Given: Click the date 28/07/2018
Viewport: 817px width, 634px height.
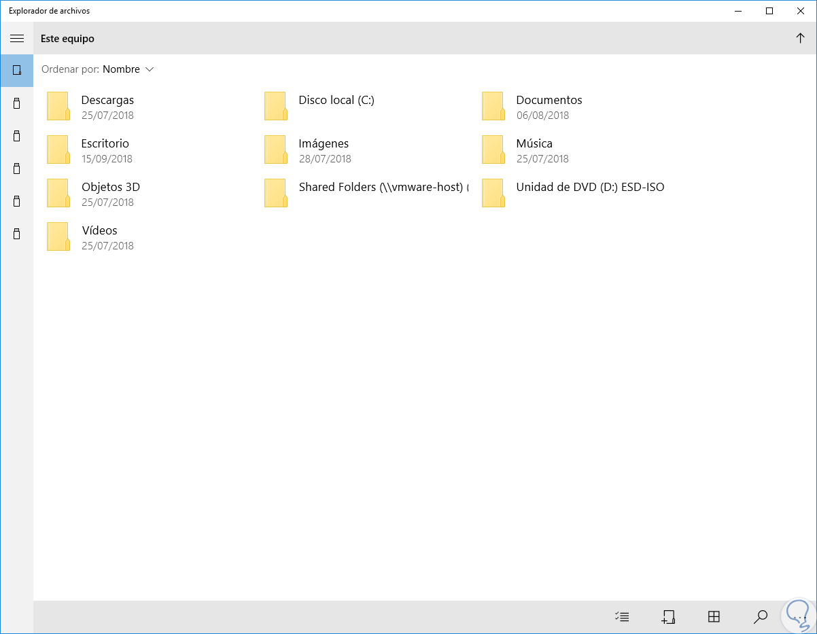Looking at the screenshot, I should coord(325,159).
